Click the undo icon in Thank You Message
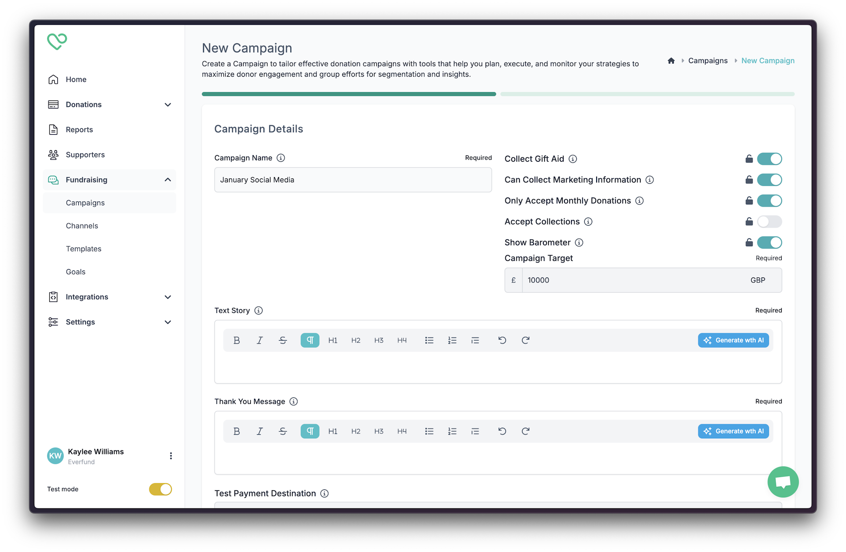The width and height of the screenshot is (846, 552). click(503, 431)
